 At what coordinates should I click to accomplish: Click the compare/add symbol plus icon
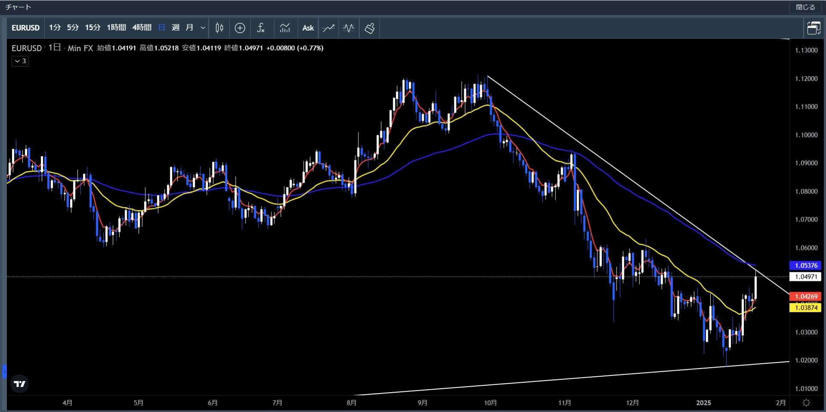click(240, 28)
